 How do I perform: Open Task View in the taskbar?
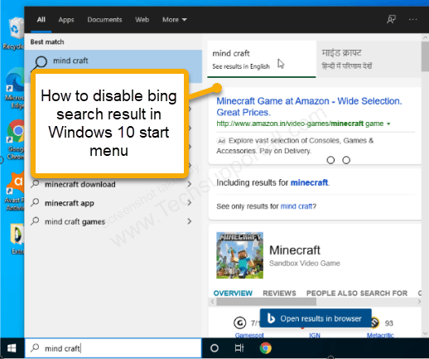click(239, 348)
